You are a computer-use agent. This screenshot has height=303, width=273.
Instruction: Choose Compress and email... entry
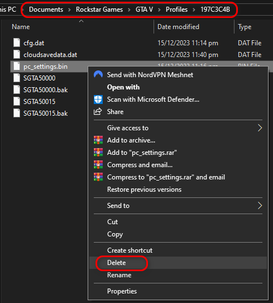coord(178,165)
